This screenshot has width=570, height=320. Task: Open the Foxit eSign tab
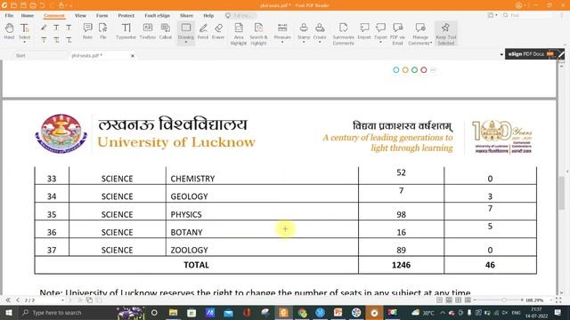coord(157,16)
